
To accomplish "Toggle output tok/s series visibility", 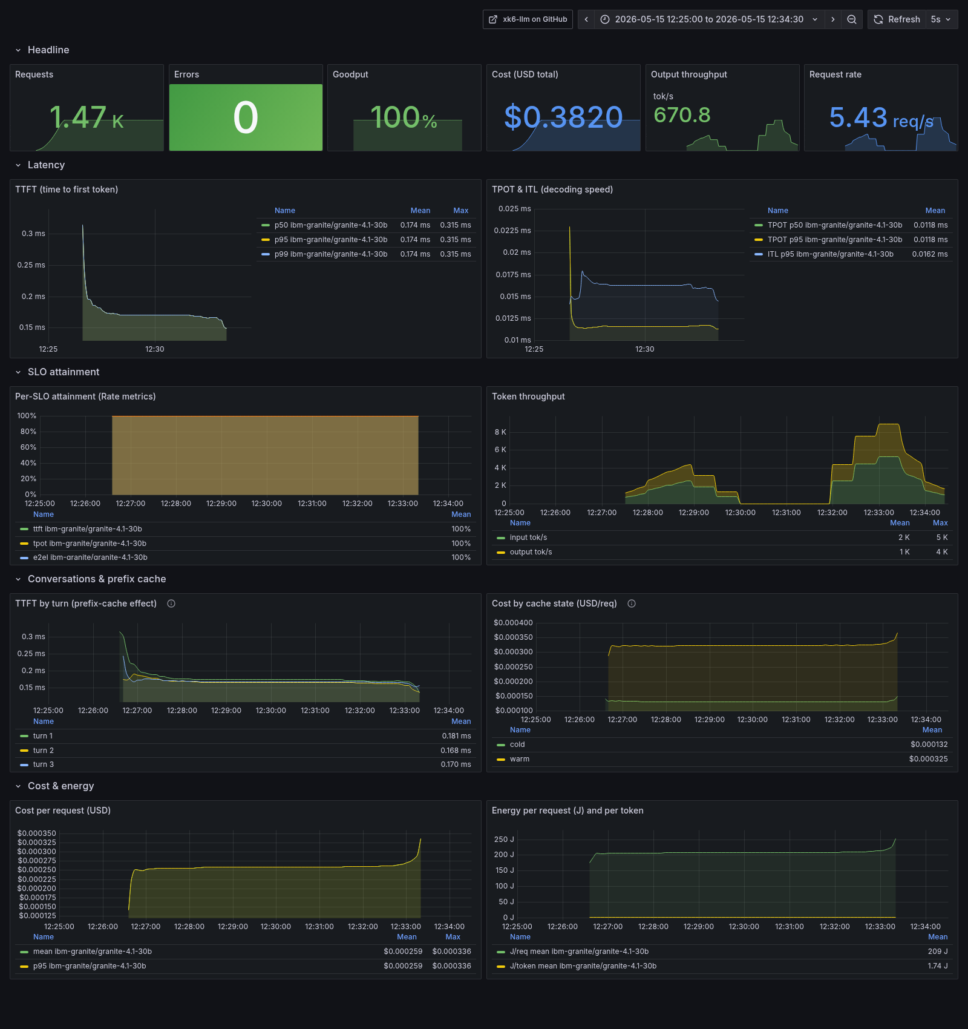I will coord(531,552).
